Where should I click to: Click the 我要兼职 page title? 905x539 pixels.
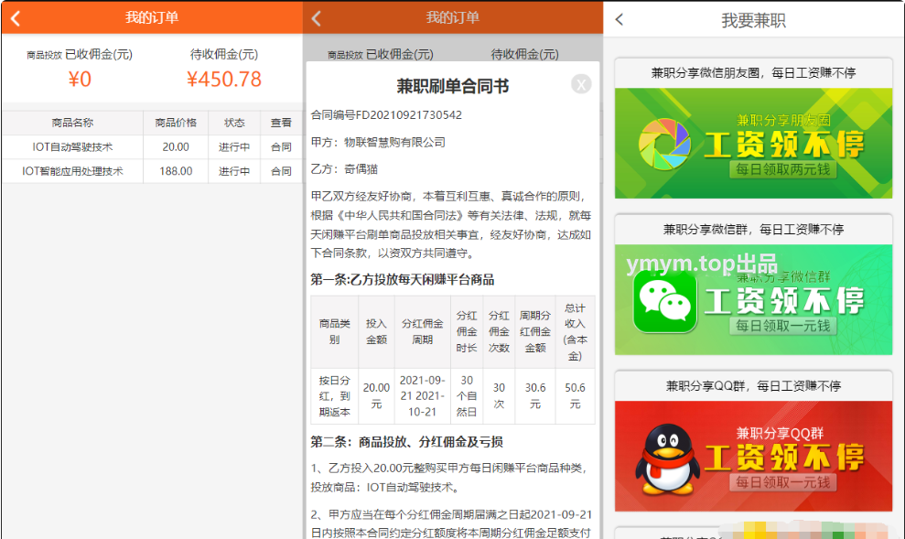pos(753,21)
